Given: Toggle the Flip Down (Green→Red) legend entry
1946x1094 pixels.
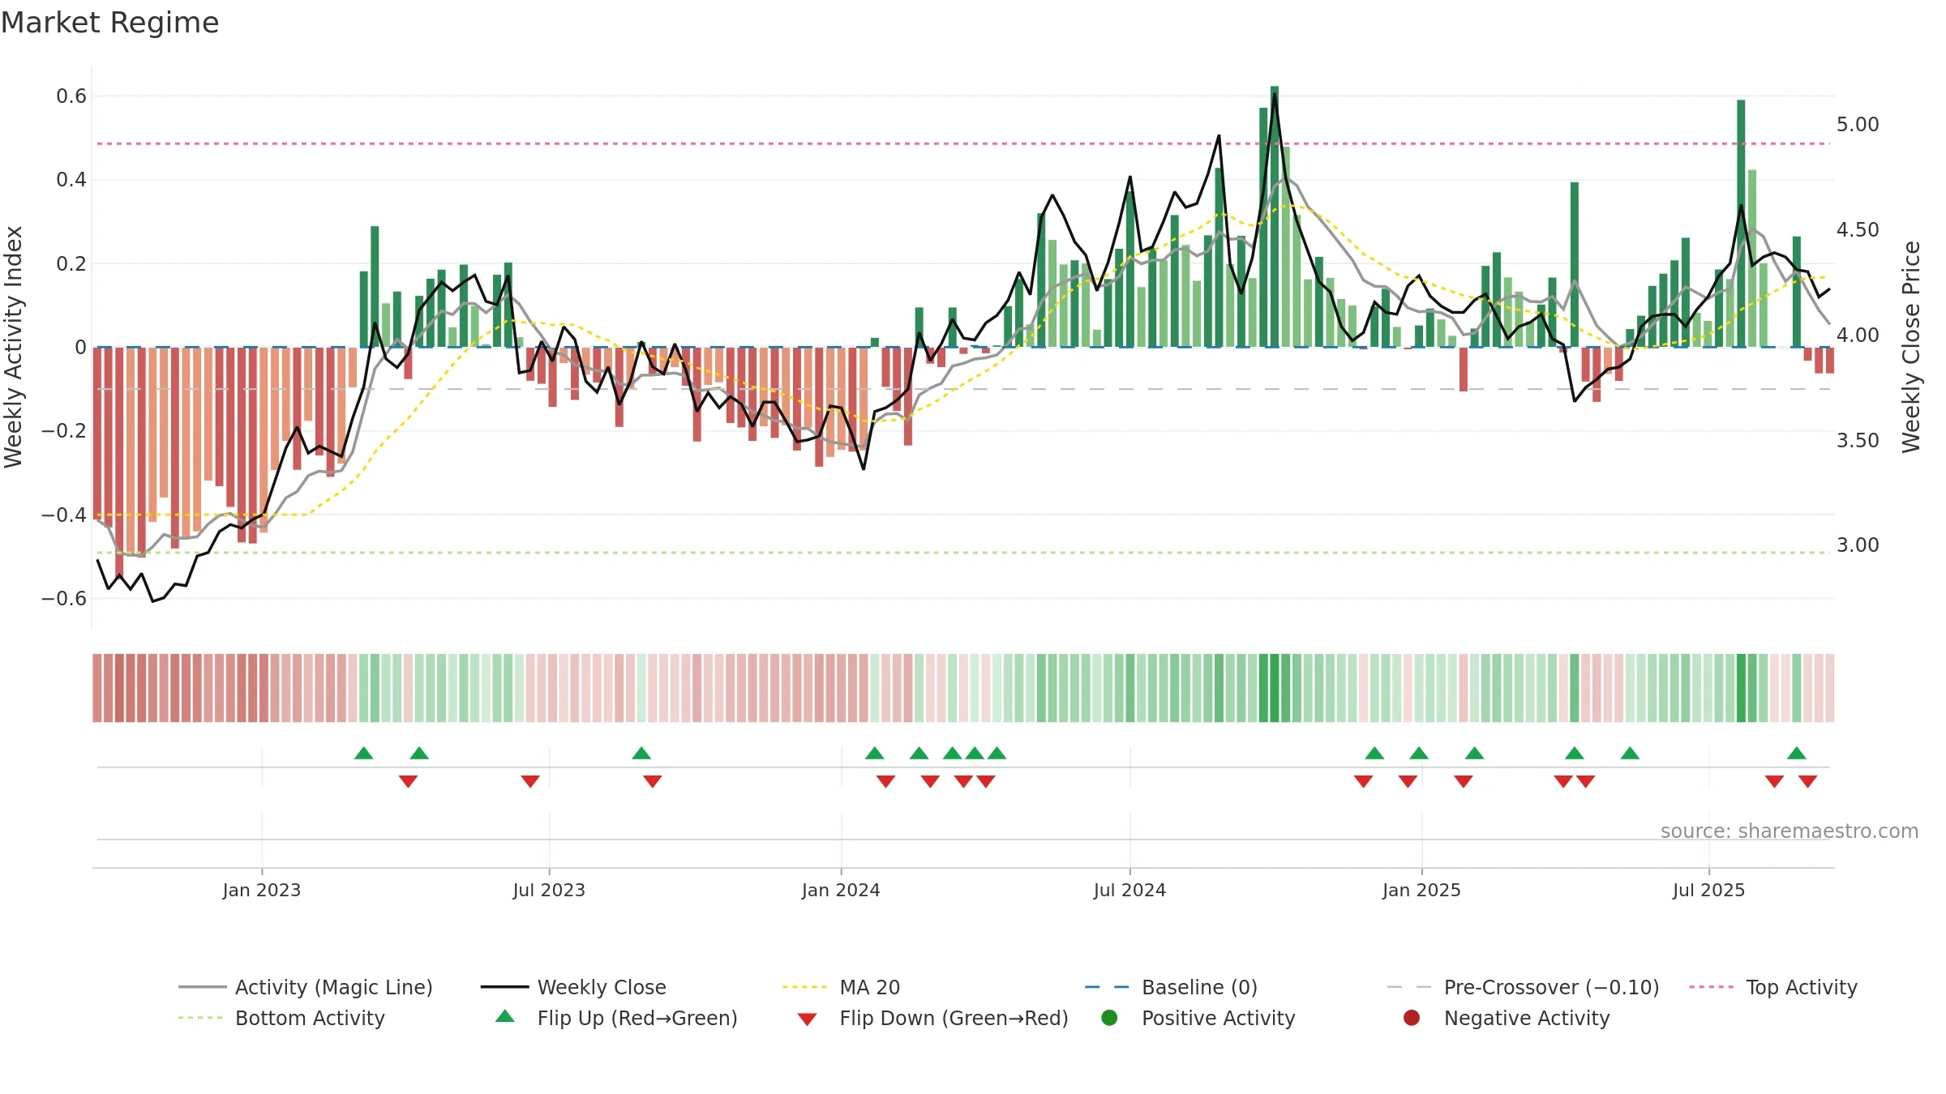Looking at the screenshot, I should [x=932, y=1018].
